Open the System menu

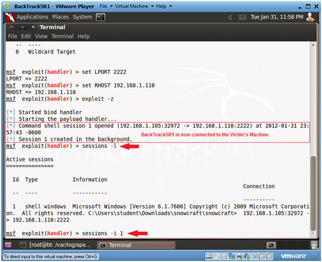83,17
